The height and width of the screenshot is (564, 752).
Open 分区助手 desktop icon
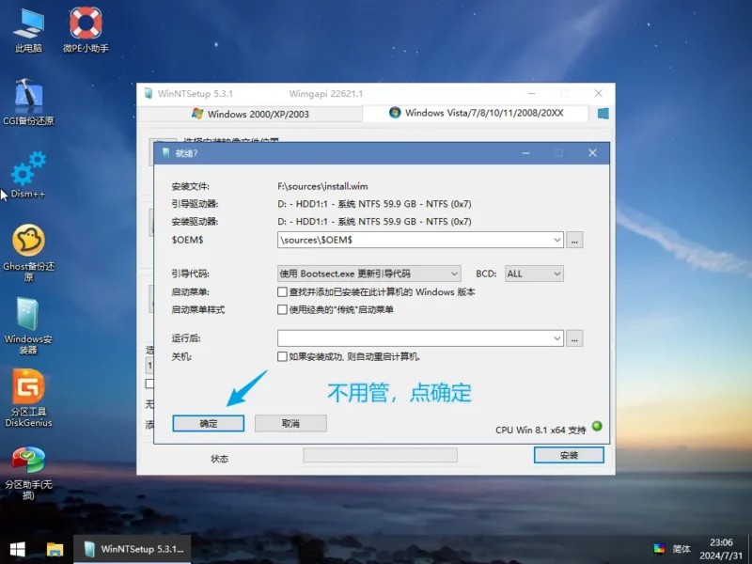[x=28, y=473]
